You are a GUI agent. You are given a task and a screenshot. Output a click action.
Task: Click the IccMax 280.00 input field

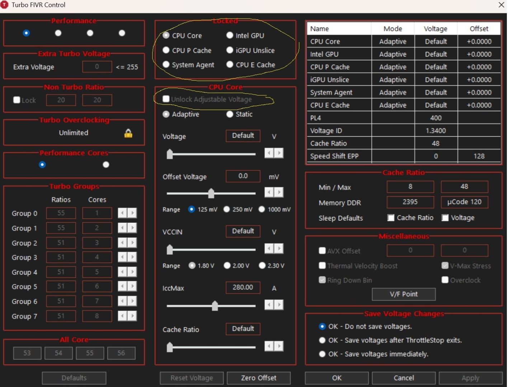(243, 287)
